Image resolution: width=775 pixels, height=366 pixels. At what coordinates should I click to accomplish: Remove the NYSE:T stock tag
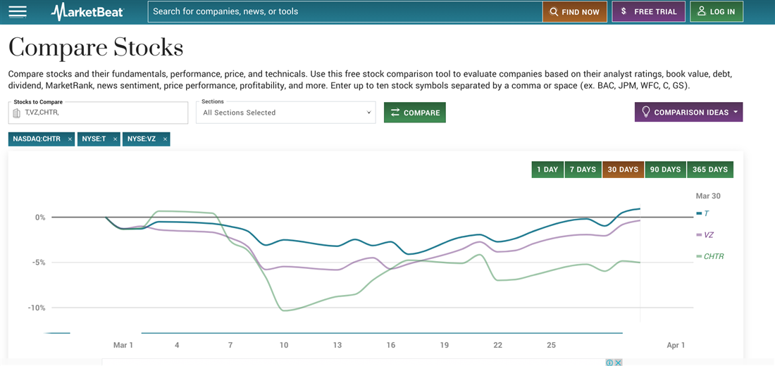pyautogui.click(x=115, y=139)
